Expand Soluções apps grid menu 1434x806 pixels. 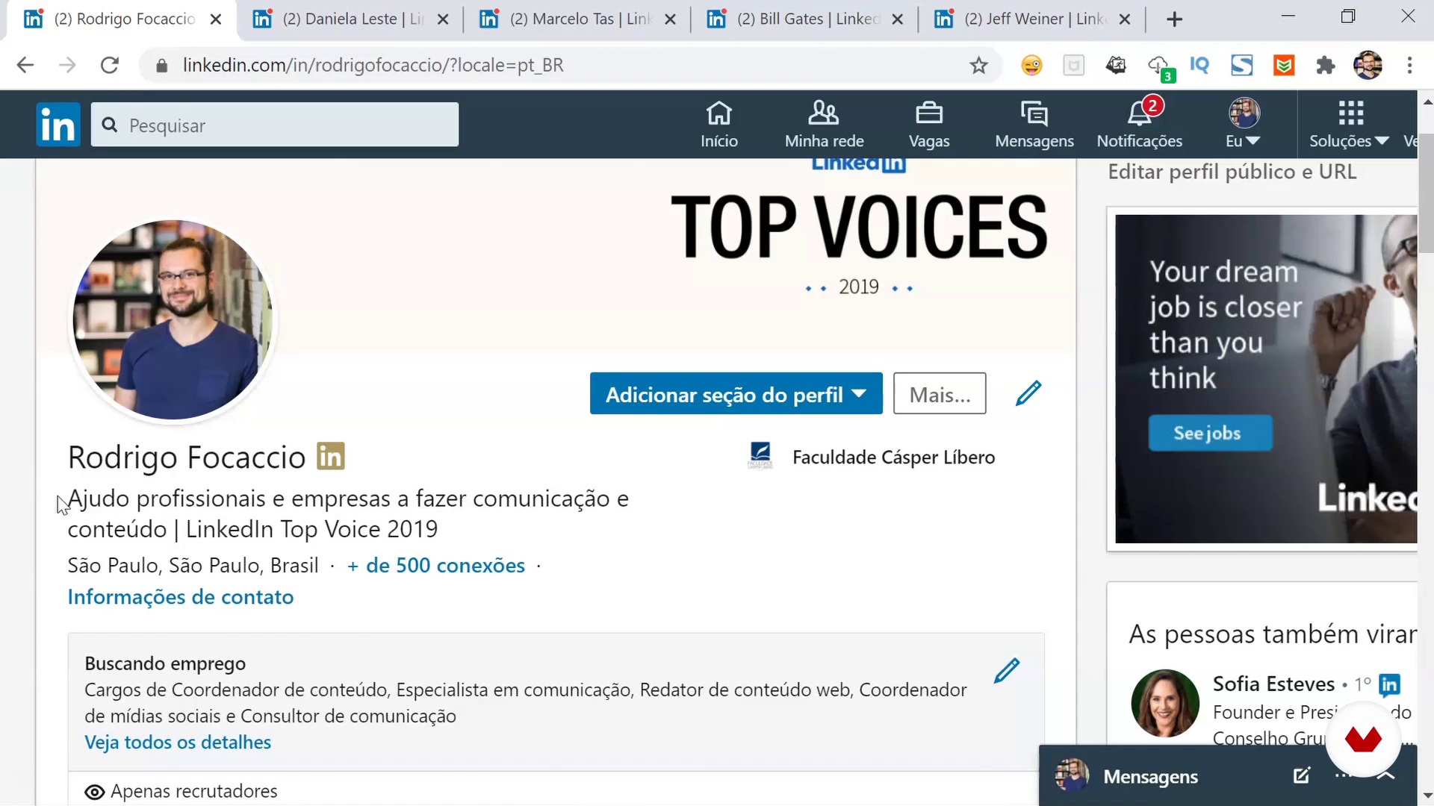1350,124
